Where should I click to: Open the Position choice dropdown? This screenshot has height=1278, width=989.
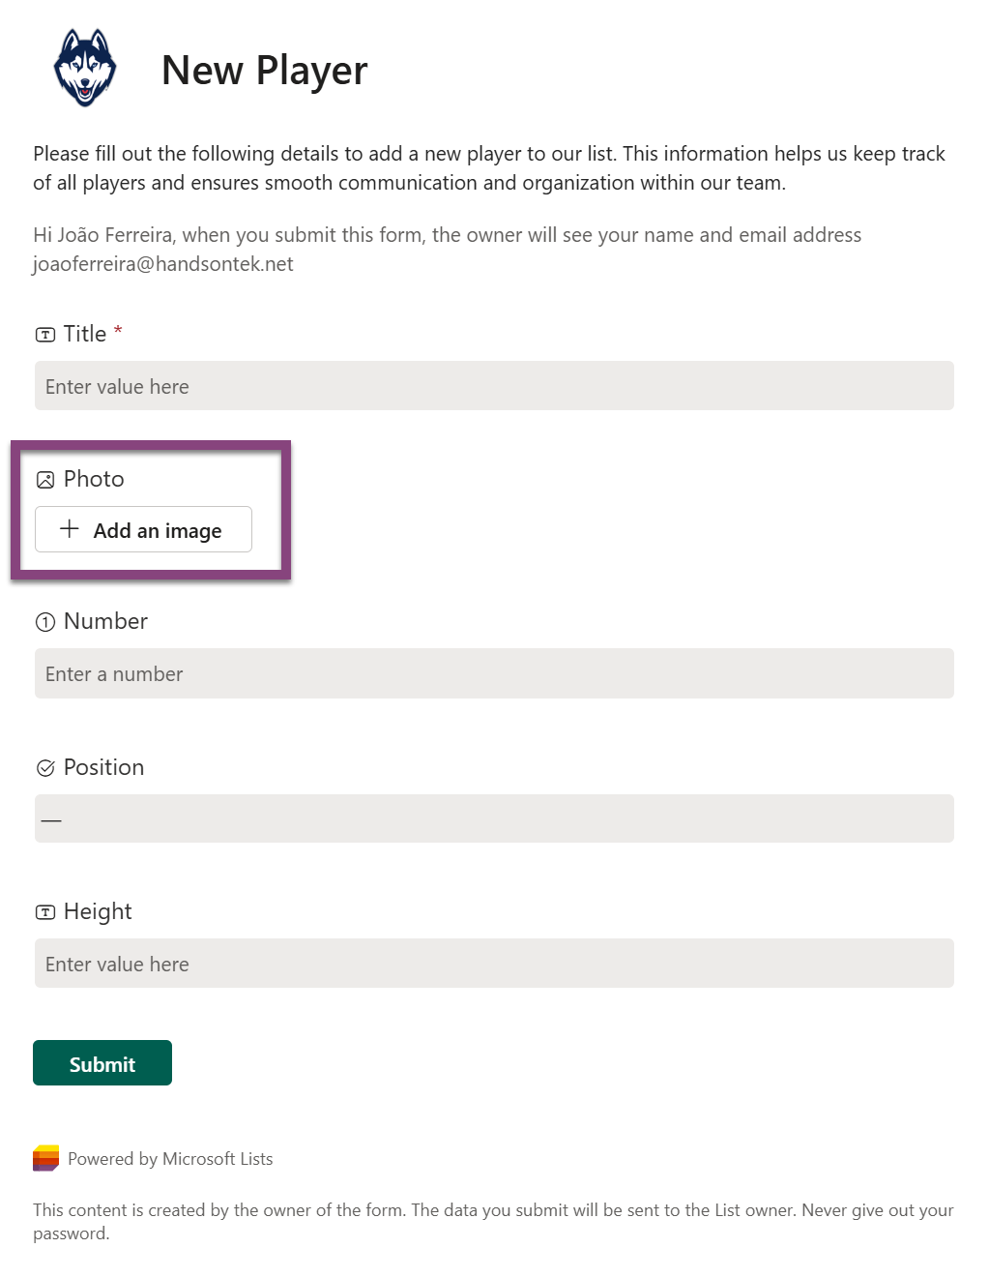tap(494, 818)
